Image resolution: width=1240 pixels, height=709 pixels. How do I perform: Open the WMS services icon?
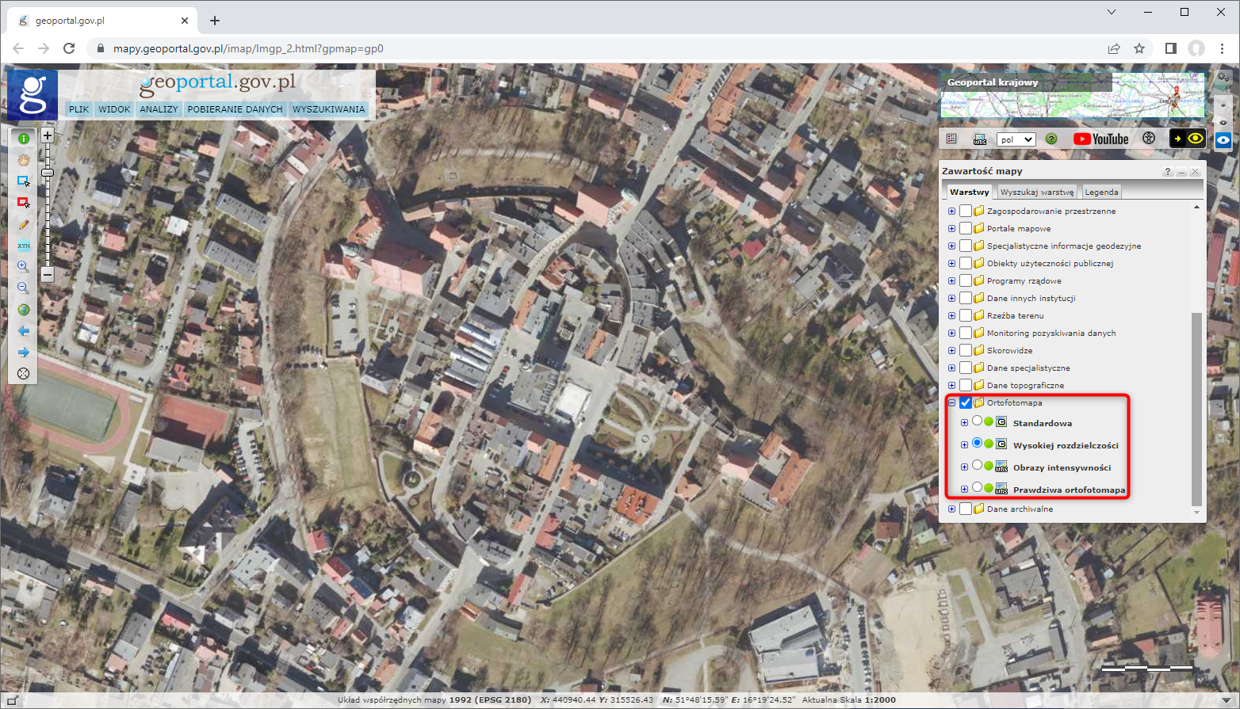tap(980, 139)
